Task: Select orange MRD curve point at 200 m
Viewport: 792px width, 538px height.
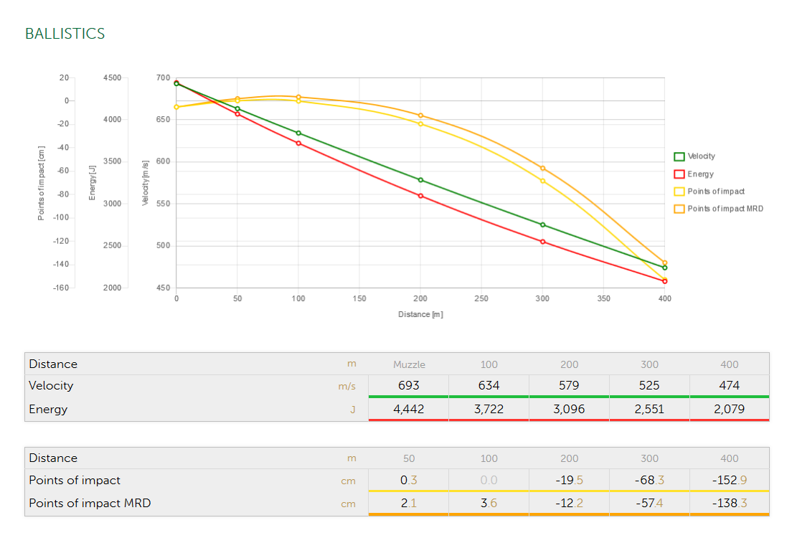Action: coord(420,115)
